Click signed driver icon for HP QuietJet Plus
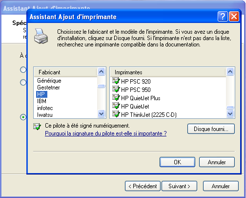This screenshot has width=246, height=198. click(116, 97)
